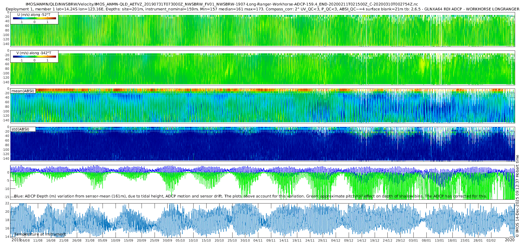This screenshot has height=245, width=520.
Task: Click the IMOS copyright timestamp text
Action: [x=517, y=196]
